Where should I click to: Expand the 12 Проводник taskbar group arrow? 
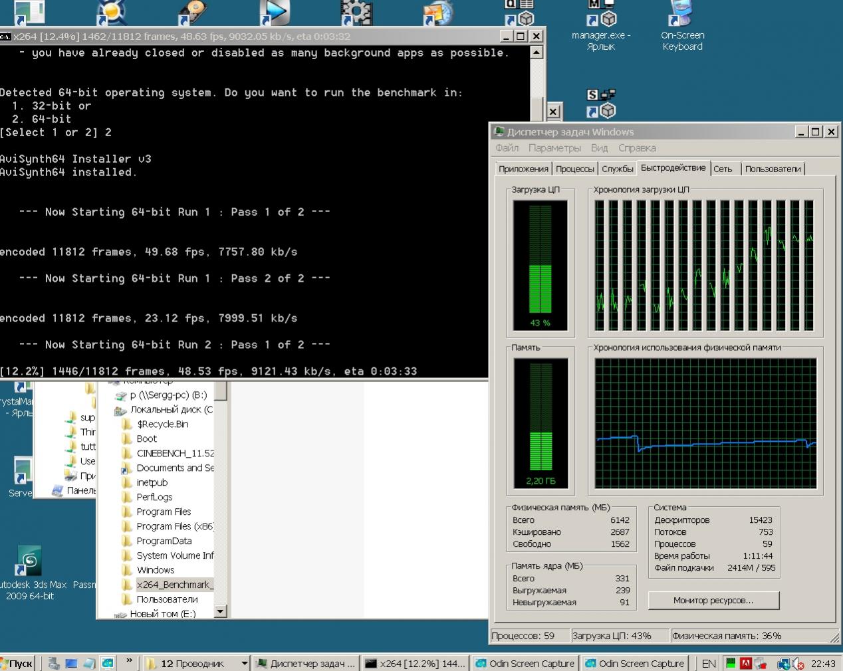click(244, 663)
